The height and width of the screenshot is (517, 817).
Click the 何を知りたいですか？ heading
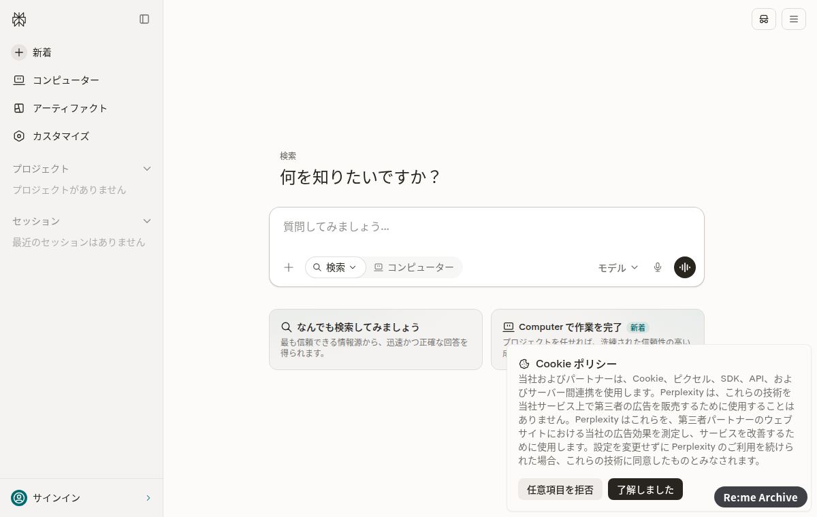[361, 178]
